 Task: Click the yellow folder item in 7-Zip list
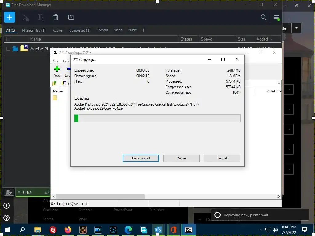(x=55, y=98)
